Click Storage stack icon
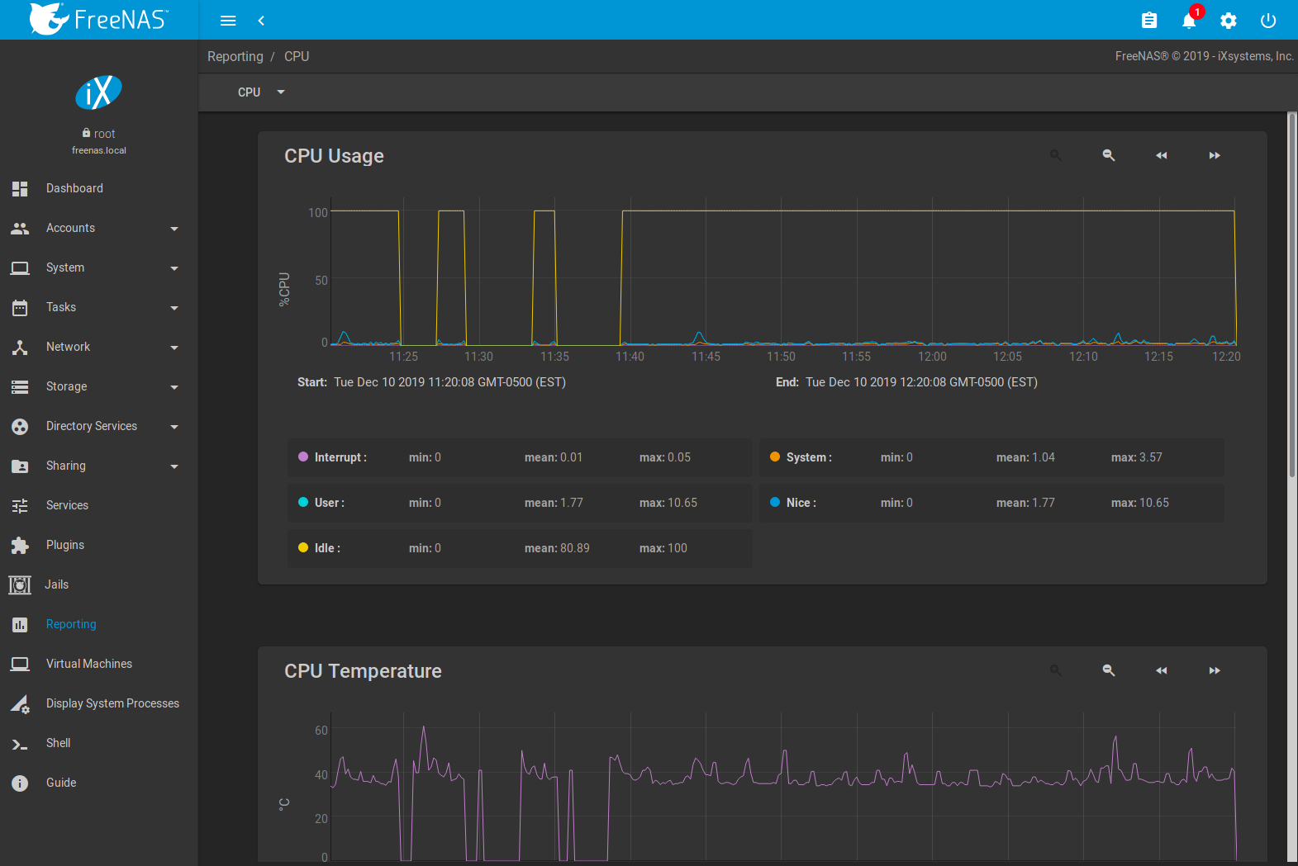 pos(20,386)
